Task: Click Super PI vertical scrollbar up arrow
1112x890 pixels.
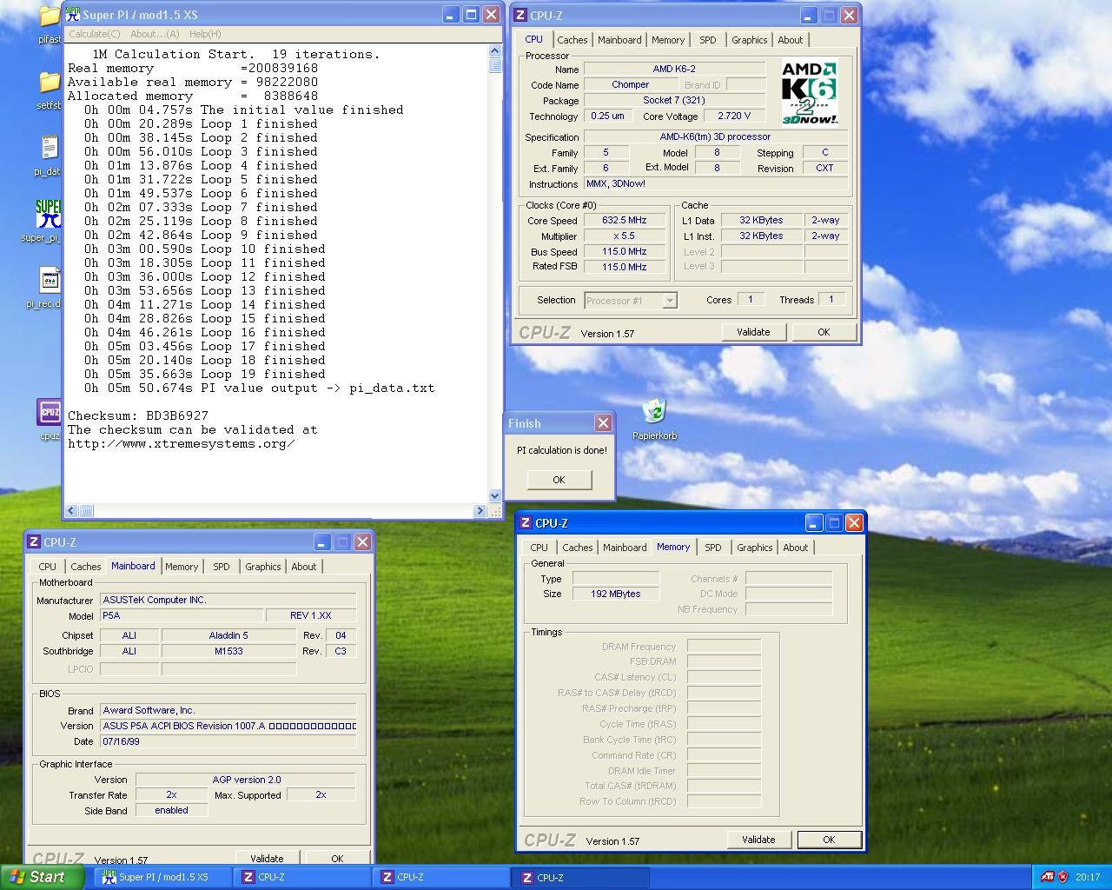Action: tap(495, 50)
